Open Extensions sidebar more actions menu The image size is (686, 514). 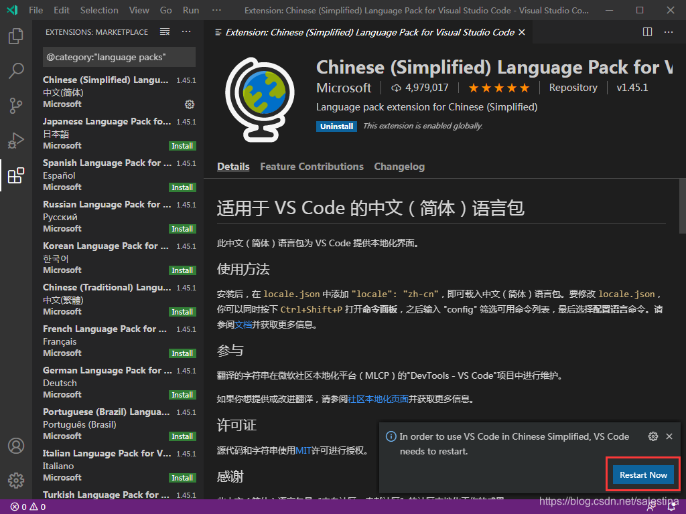pyautogui.click(x=186, y=32)
